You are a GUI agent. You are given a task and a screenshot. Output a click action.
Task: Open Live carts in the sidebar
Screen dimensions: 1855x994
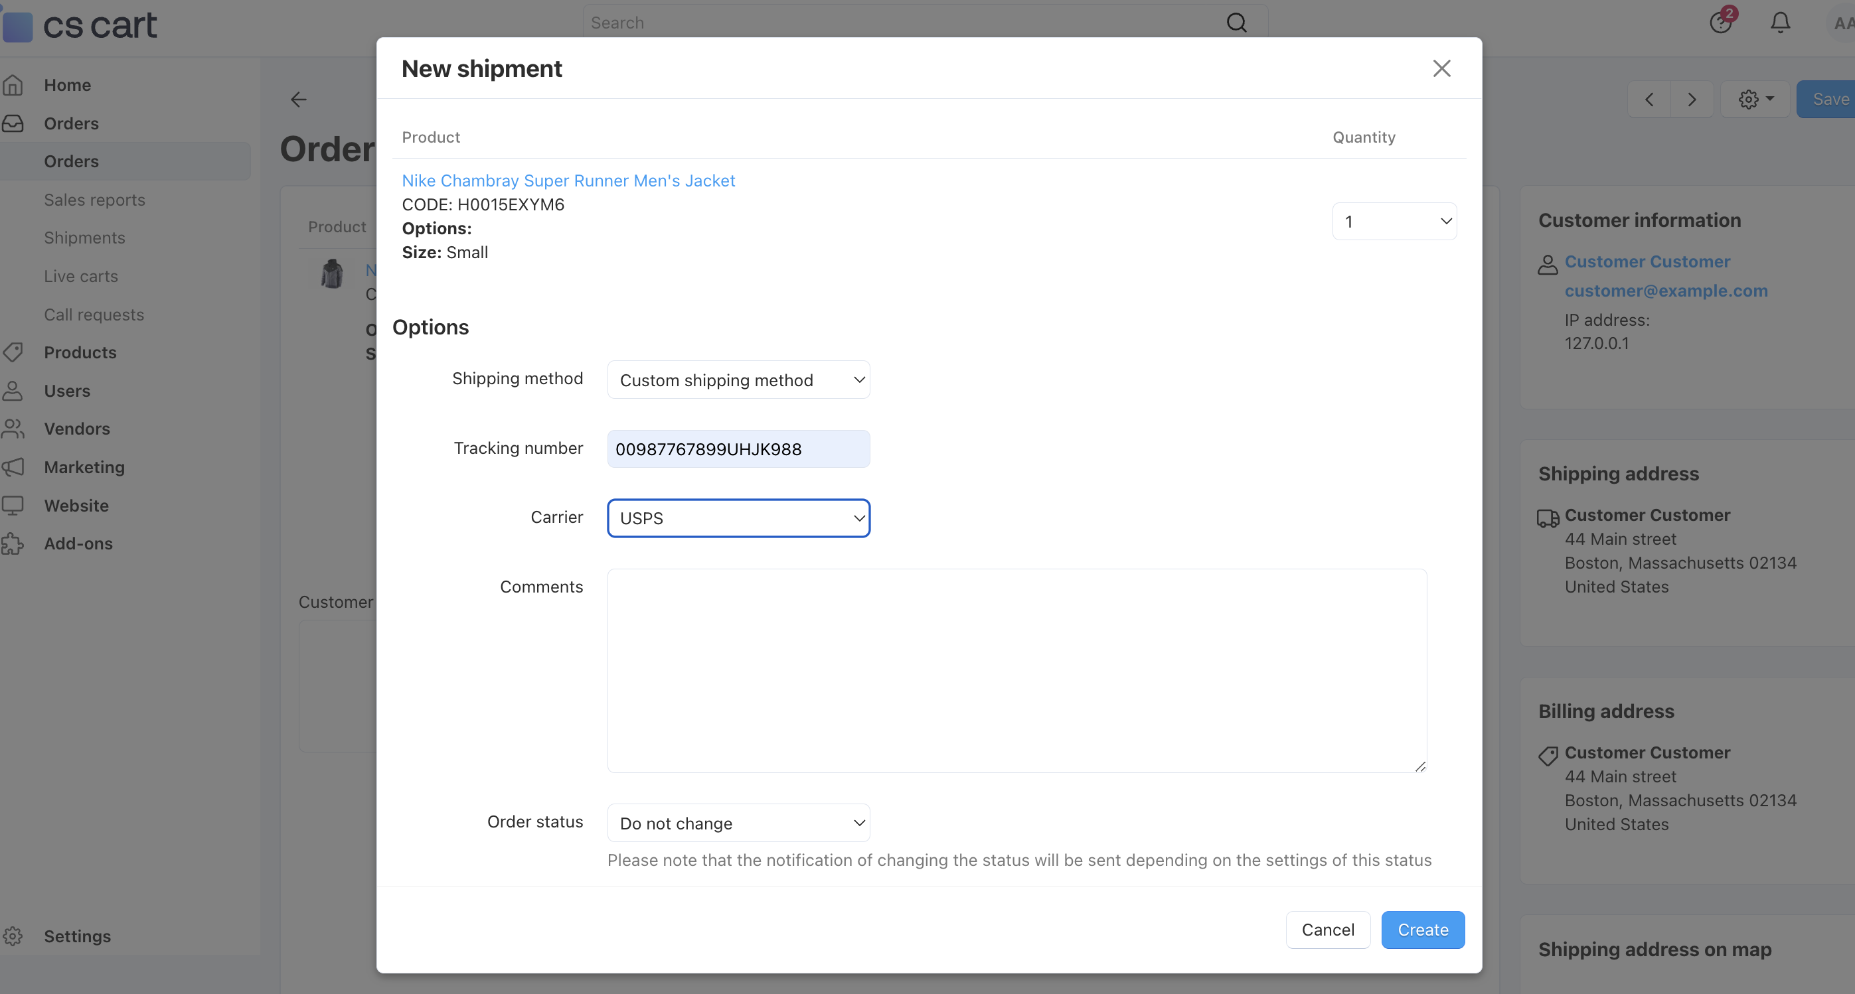tap(80, 277)
